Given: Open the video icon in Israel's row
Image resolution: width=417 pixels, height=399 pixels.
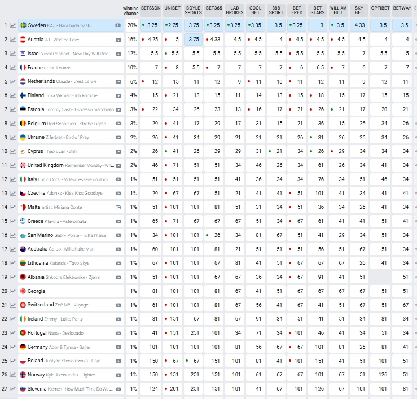Looking at the screenshot, I should click(x=118, y=54).
